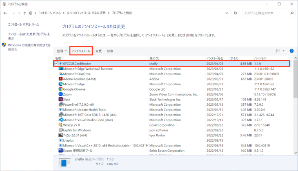Image resolution: width=298 pixels, height=171 pixels.
Task: Click the title bar Programs and Features icon
Action: 4,4
